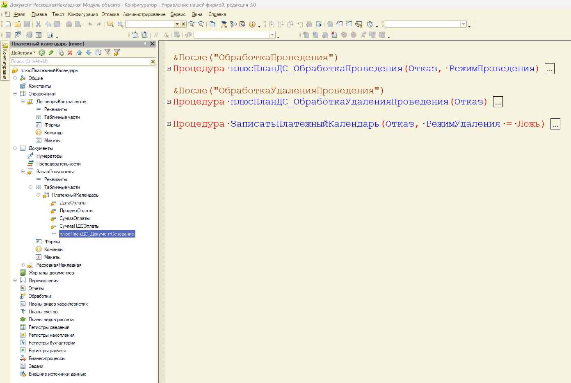Click the Поиск search field in panel
Viewport: 571px width, 383px height.
pos(80,61)
